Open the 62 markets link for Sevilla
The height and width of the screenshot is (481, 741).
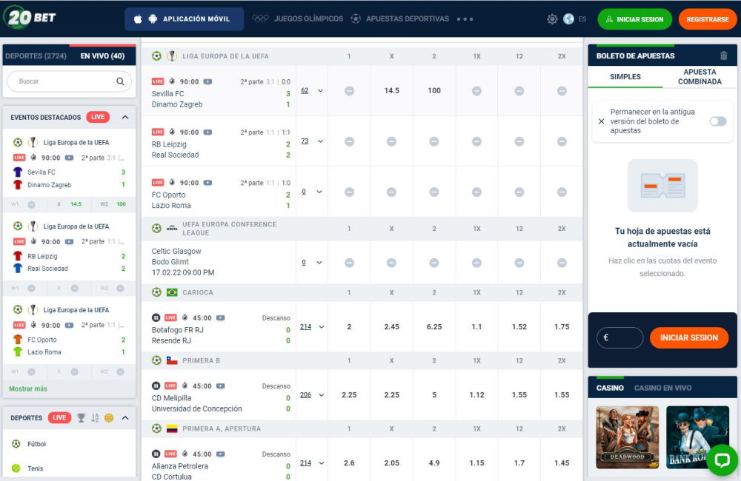click(x=305, y=90)
